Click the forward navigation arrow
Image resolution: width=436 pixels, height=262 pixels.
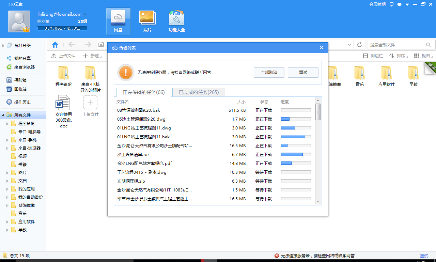pos(88,45)
